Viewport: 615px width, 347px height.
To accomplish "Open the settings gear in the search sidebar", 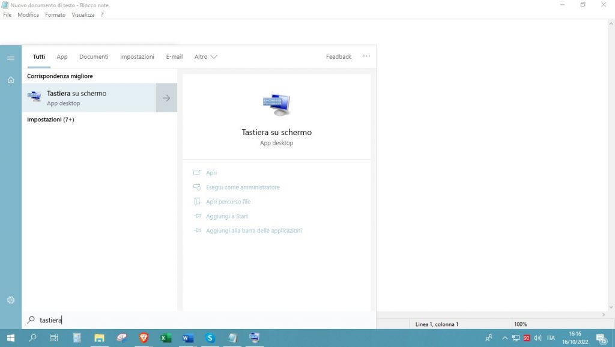I will 11,300.
